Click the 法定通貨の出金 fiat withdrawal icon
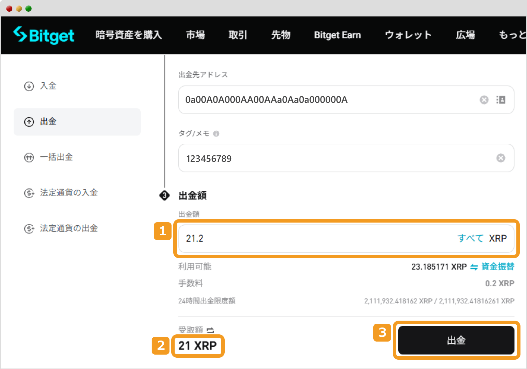 [x=29, y=228]
